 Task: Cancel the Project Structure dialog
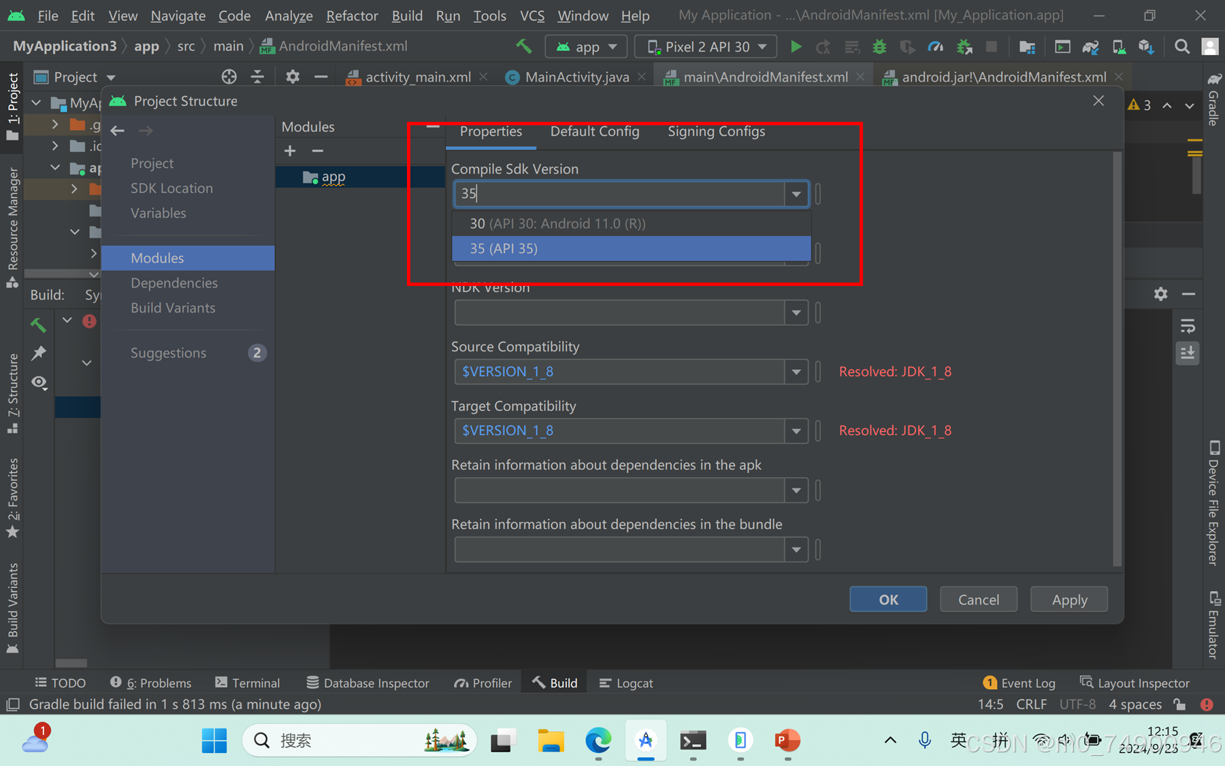978,599
